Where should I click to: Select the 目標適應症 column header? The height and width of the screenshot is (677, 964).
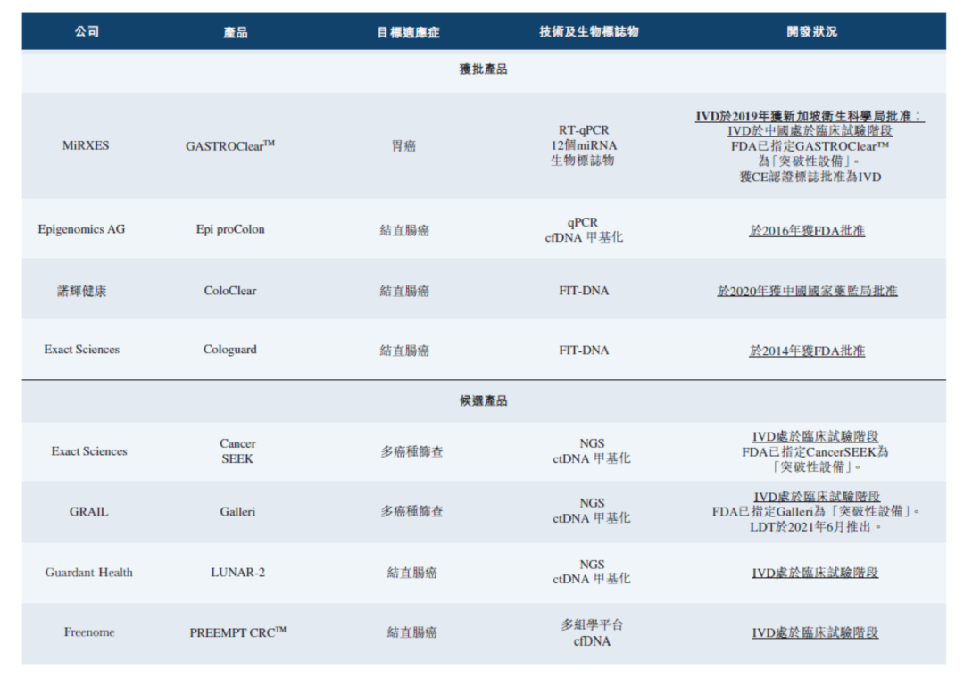408,32
